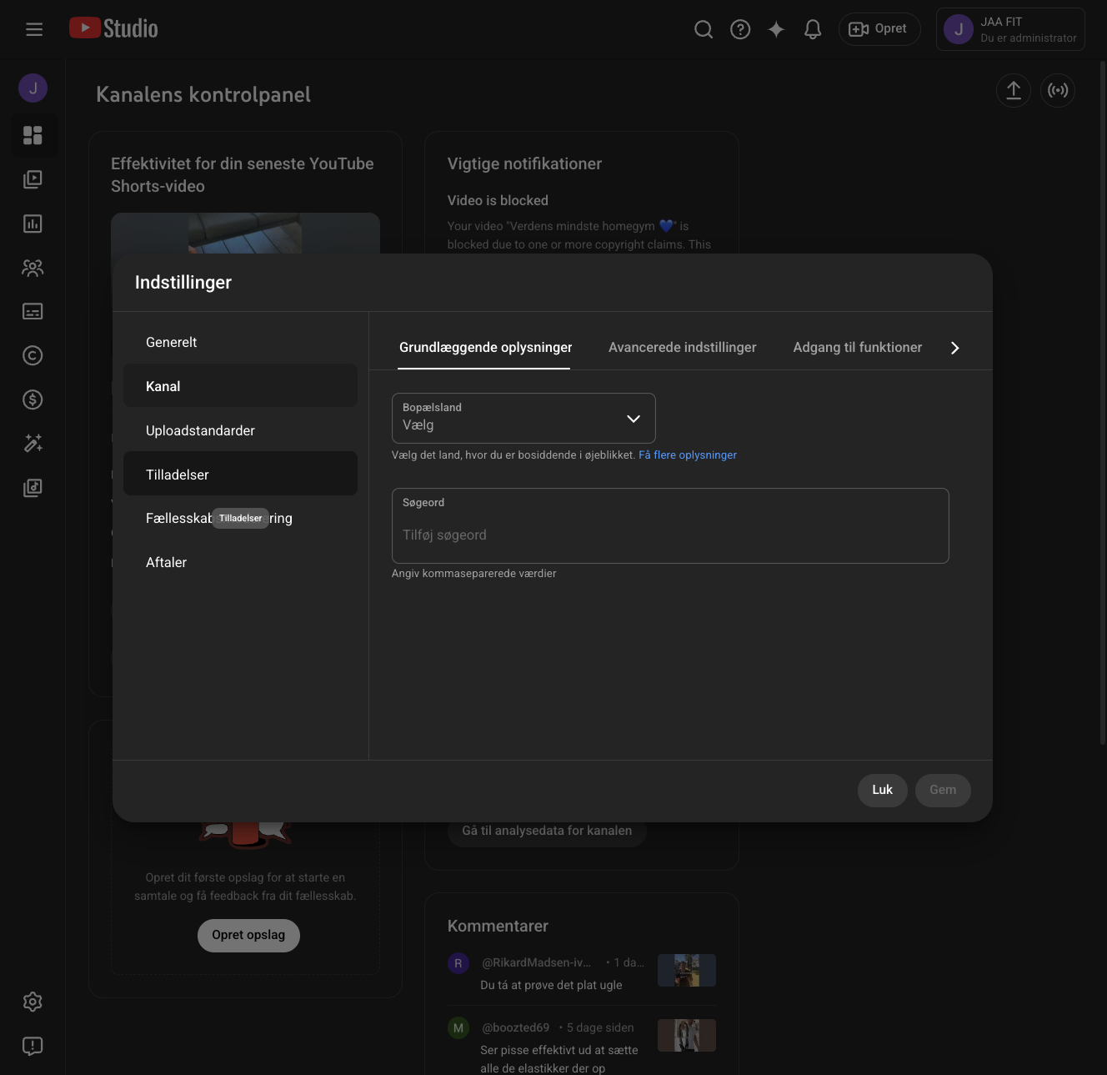Open the @RikardMadsen comment video thumbnail
Viewport: 1107px width, 1075px height.
click(x=687, y=971)
